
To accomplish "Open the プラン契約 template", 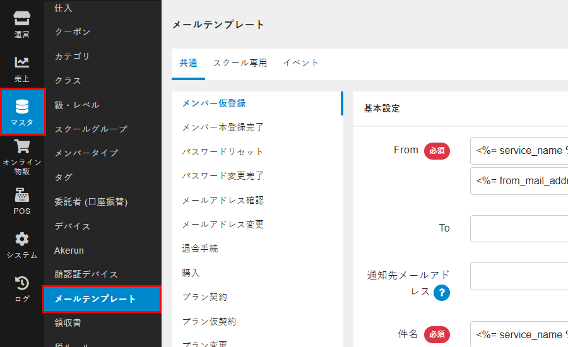I will coord(204,297).
